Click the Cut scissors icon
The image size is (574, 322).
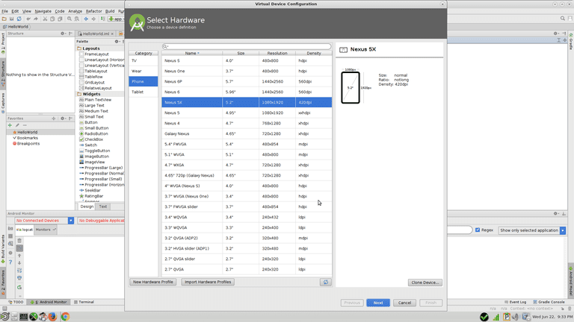(x=45, y=19)
